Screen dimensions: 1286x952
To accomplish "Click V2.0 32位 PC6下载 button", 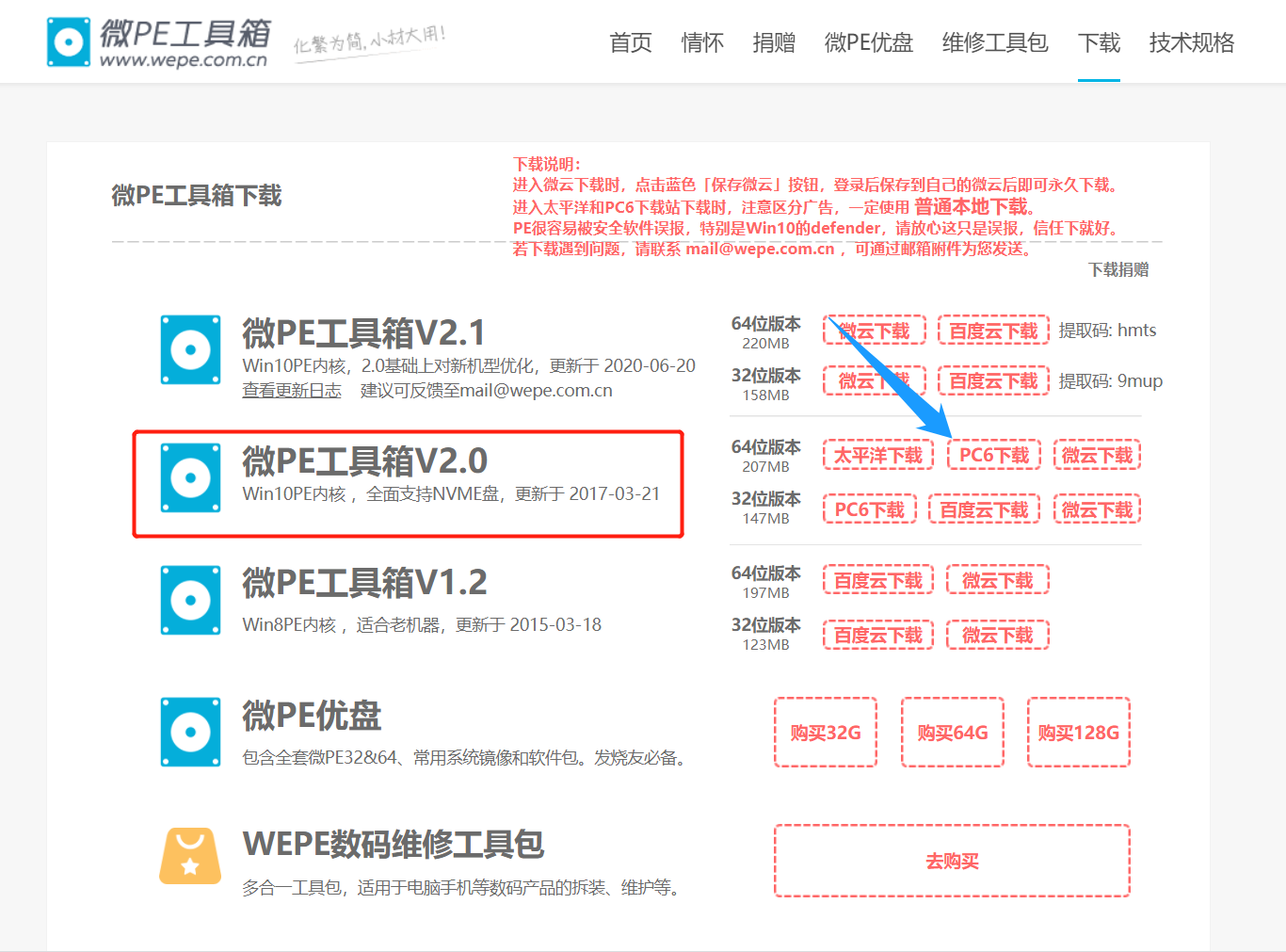I will point(870,509).
